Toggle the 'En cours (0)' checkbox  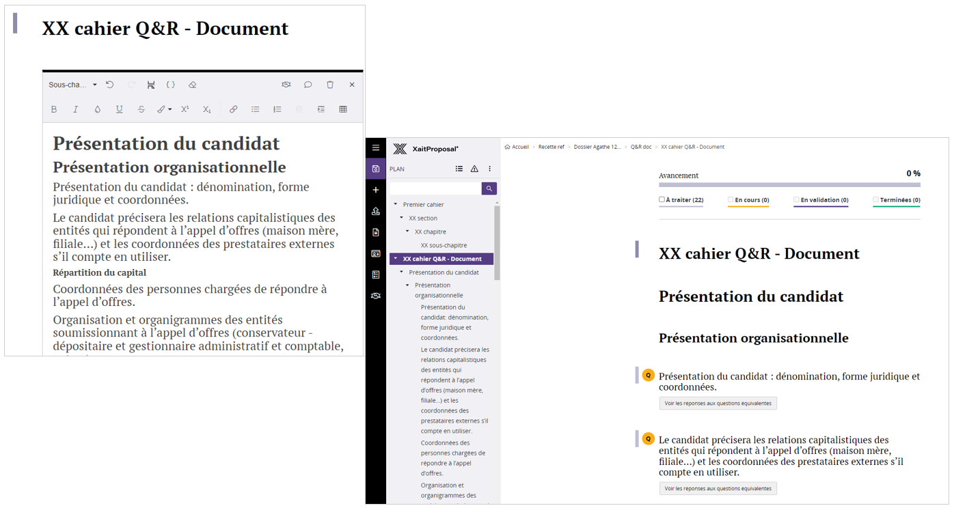point(731,200)
